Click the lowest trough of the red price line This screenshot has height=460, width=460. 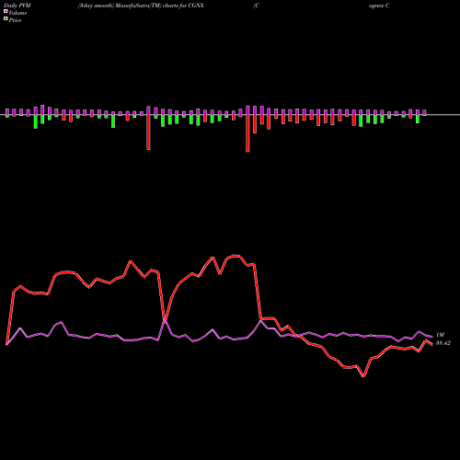click(363, 376)
